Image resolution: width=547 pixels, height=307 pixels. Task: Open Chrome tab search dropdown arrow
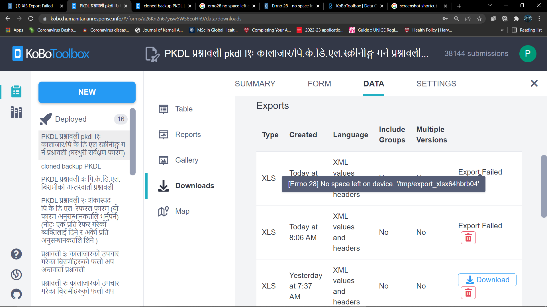point(490,6)
